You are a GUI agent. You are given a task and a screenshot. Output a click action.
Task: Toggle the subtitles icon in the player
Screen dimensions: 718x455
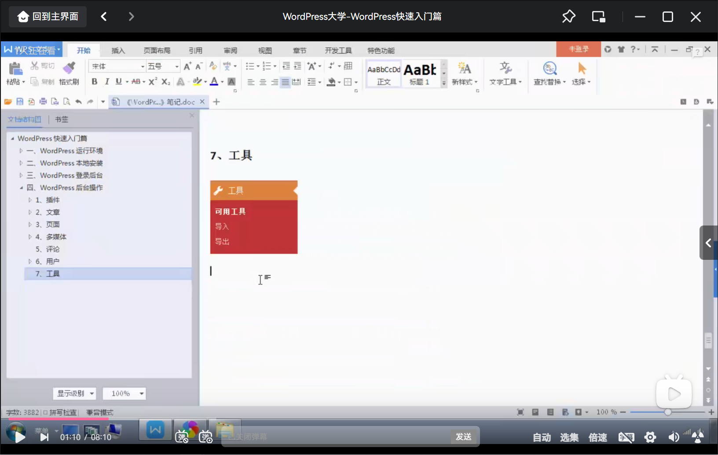626,437
